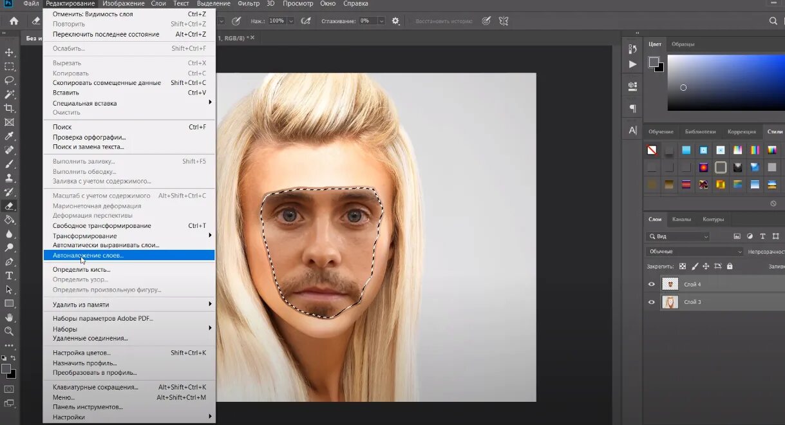Open the Character panel icon
This screenshot has width=785, height=425.
click(633, 130)
